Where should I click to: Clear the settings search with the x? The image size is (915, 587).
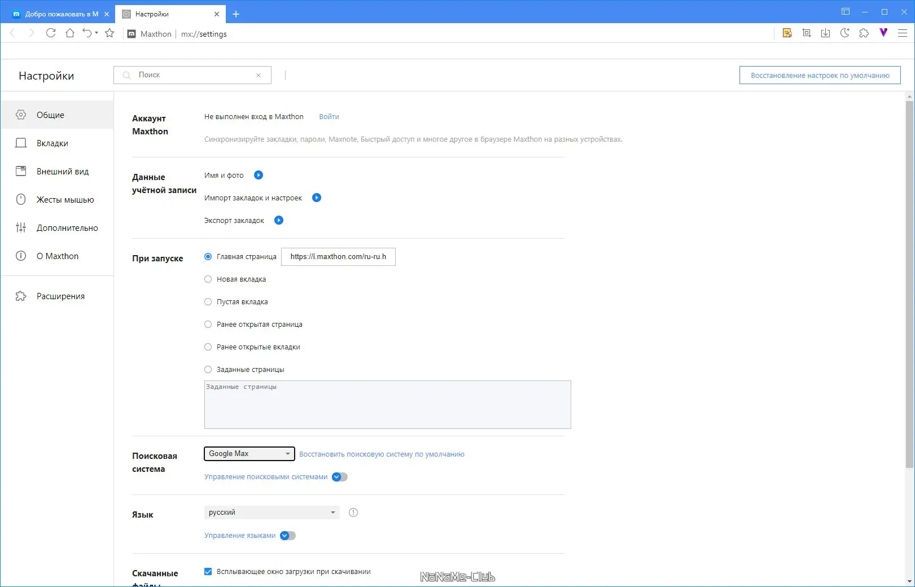pos(259,75)
